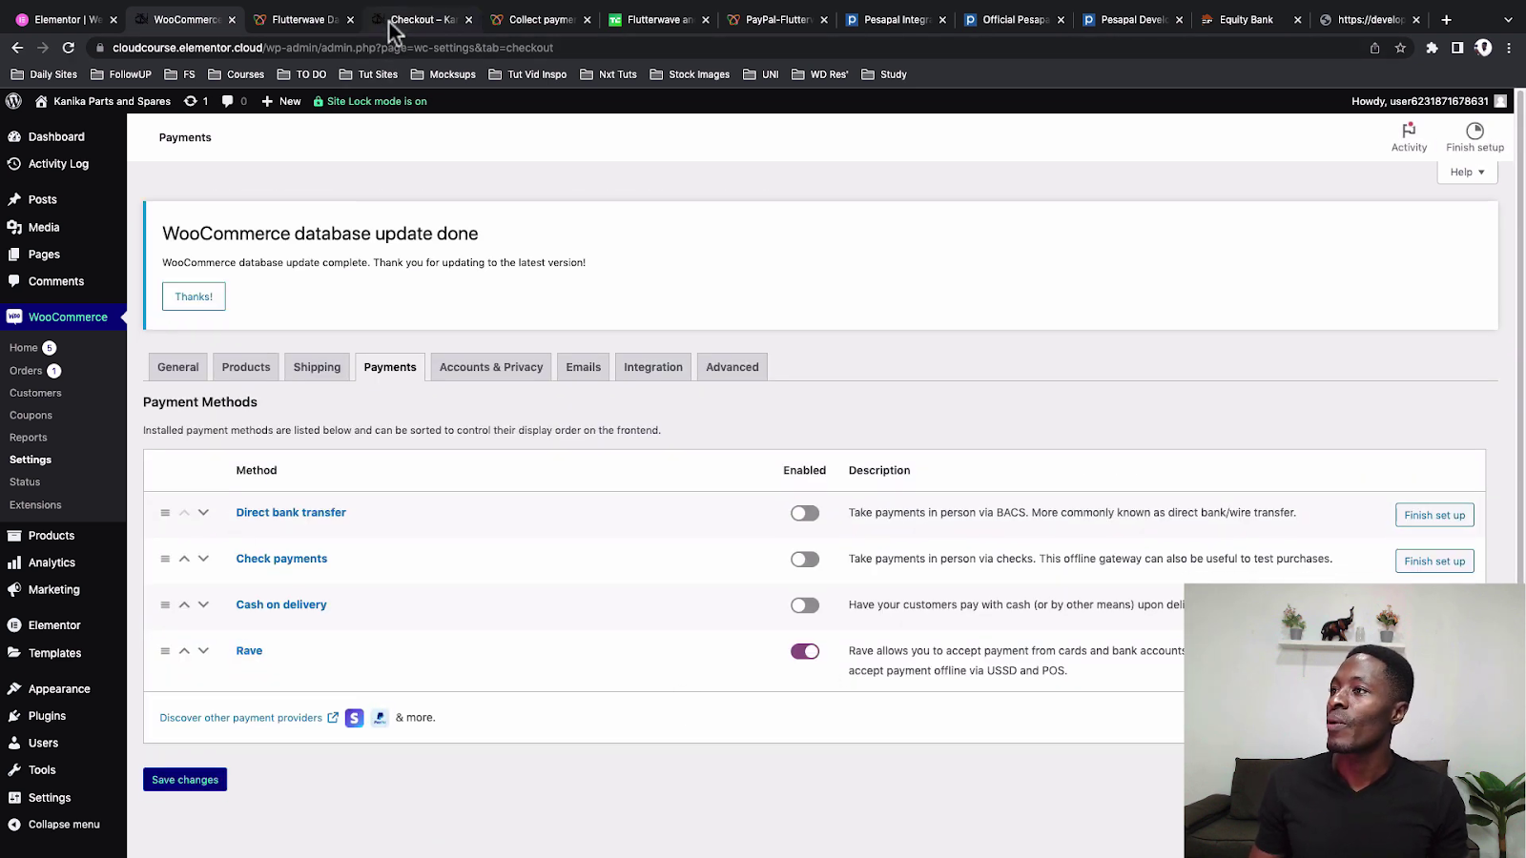Open the browser side panel icon
1526x858 pixels.
coord(1457,48)
